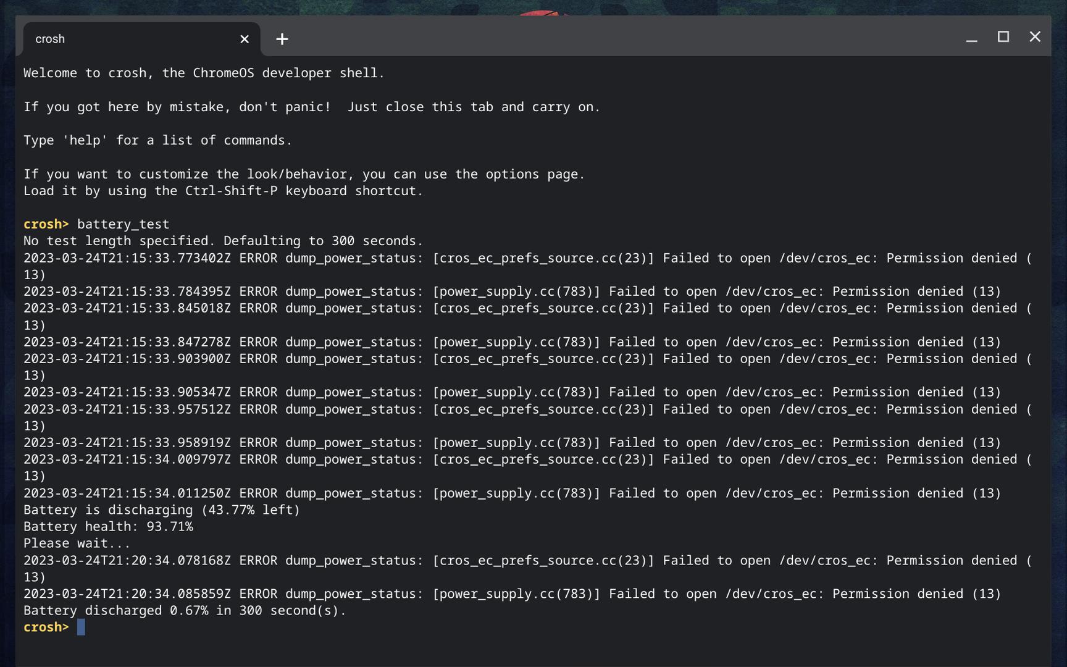Image resolution: width=1067 pixels, height=667 pixels.
Task: Click the Please wait... text
Action: [77, 543]
